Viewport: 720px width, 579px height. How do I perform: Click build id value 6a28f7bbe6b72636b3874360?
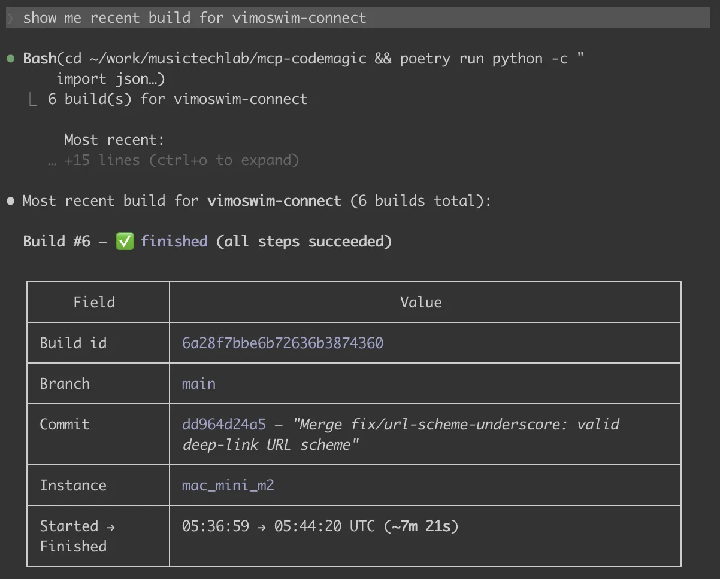(x=283, y=343)
